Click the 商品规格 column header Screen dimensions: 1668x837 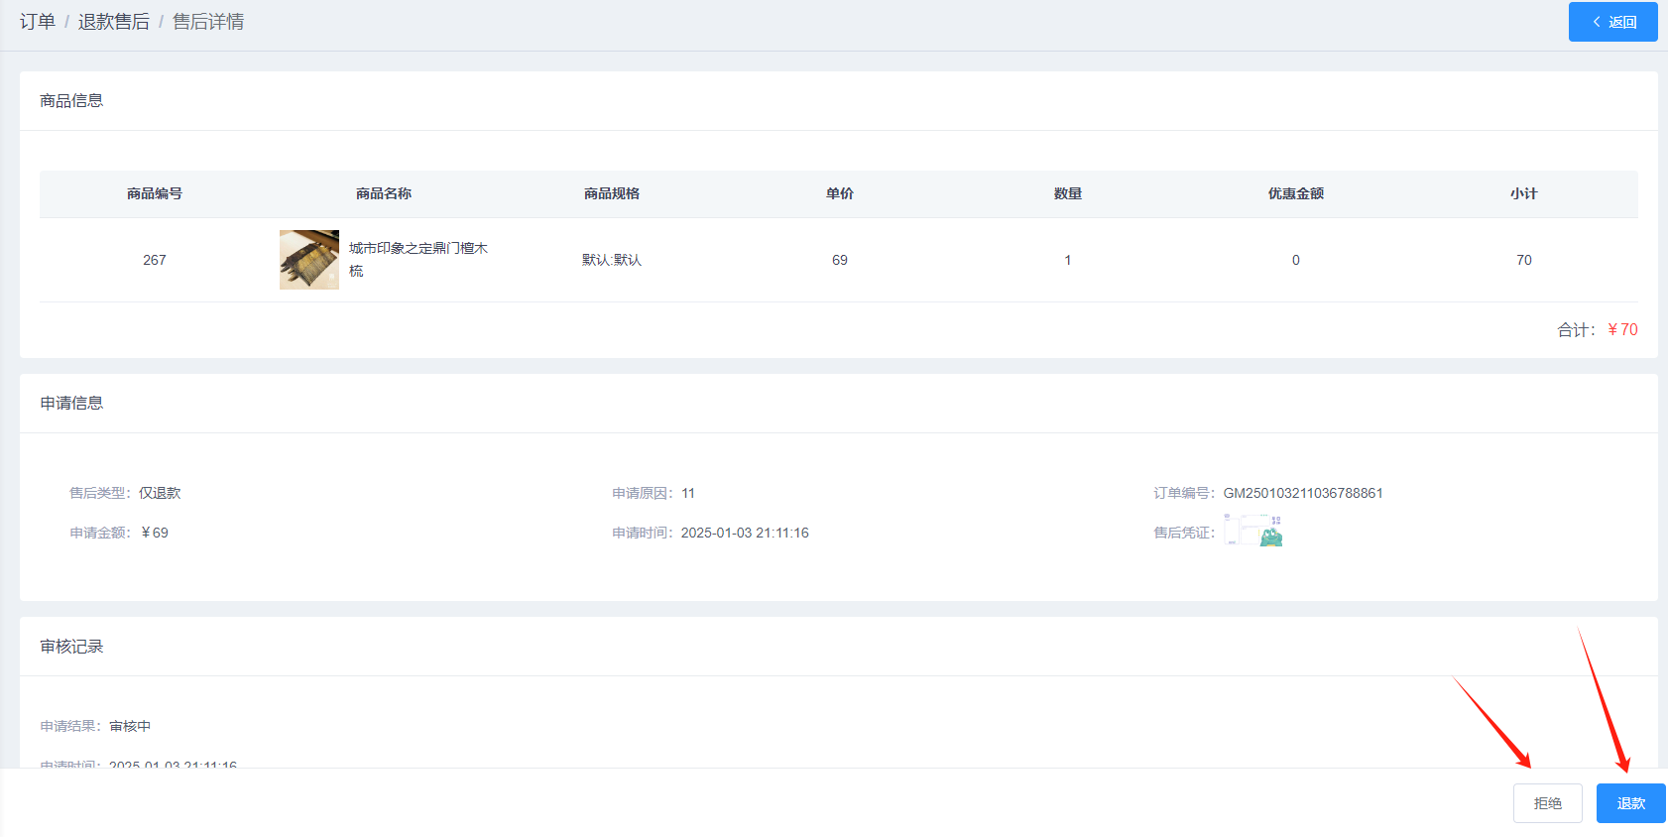[x=612, y=193]
